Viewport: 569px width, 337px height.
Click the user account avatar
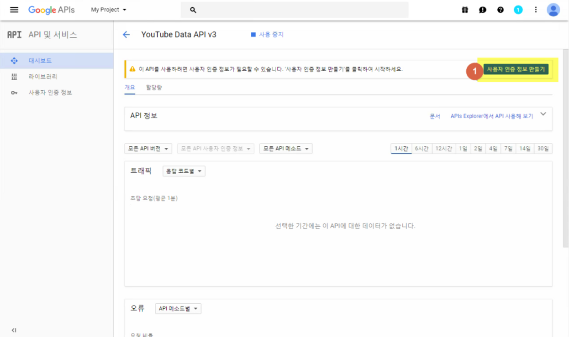point(553,10)
